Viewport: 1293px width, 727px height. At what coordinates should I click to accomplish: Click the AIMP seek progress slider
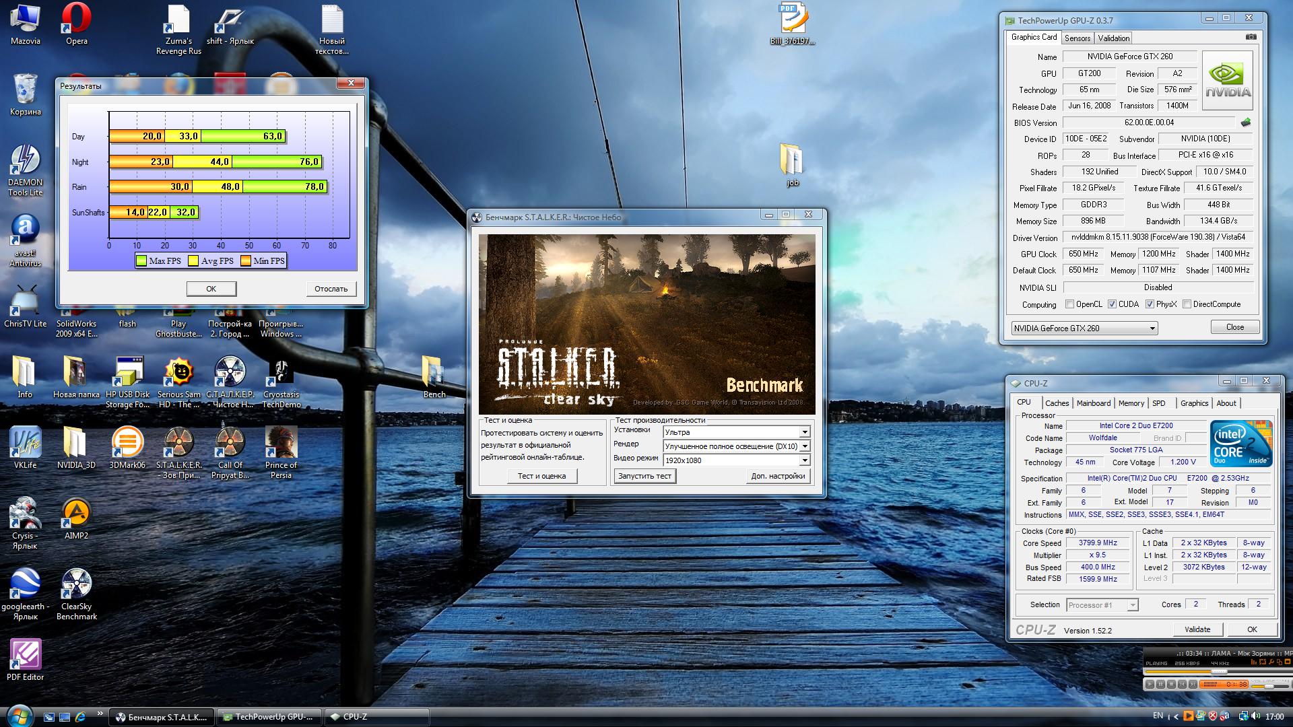tap(1218, 672)
